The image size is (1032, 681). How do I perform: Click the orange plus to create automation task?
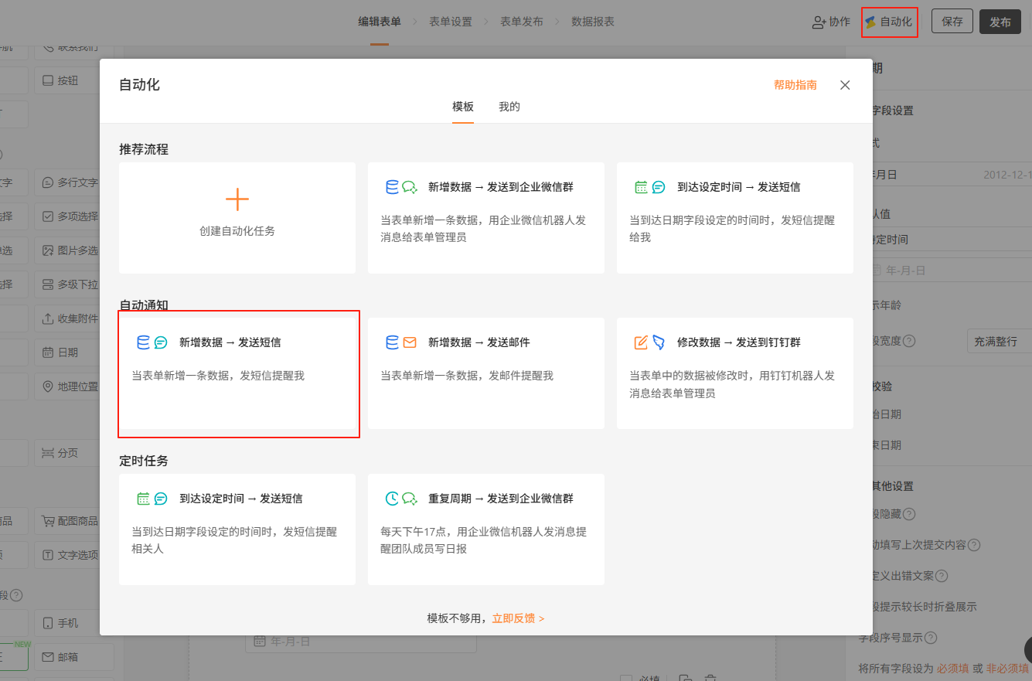(x=237, y=199)
